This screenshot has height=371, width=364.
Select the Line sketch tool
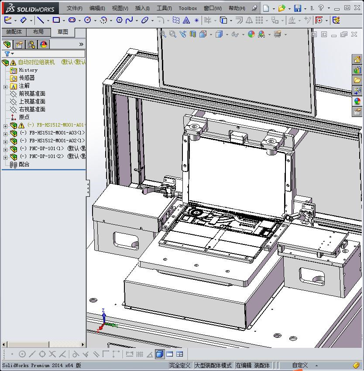pos(40,20)
